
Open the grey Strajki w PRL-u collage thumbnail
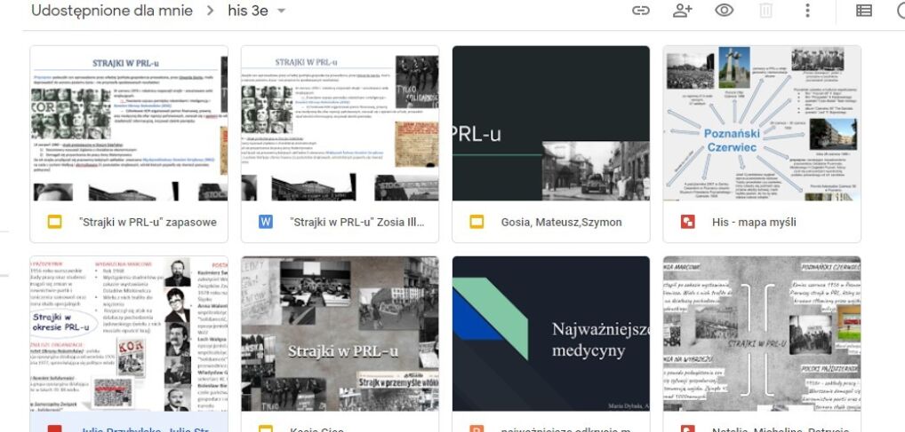[340, 334]
